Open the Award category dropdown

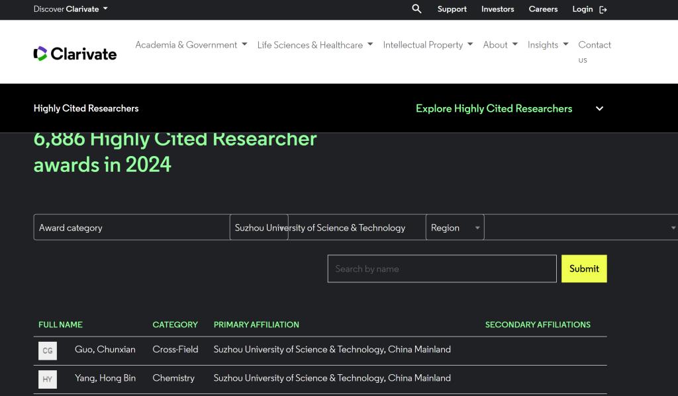point(131,227)
